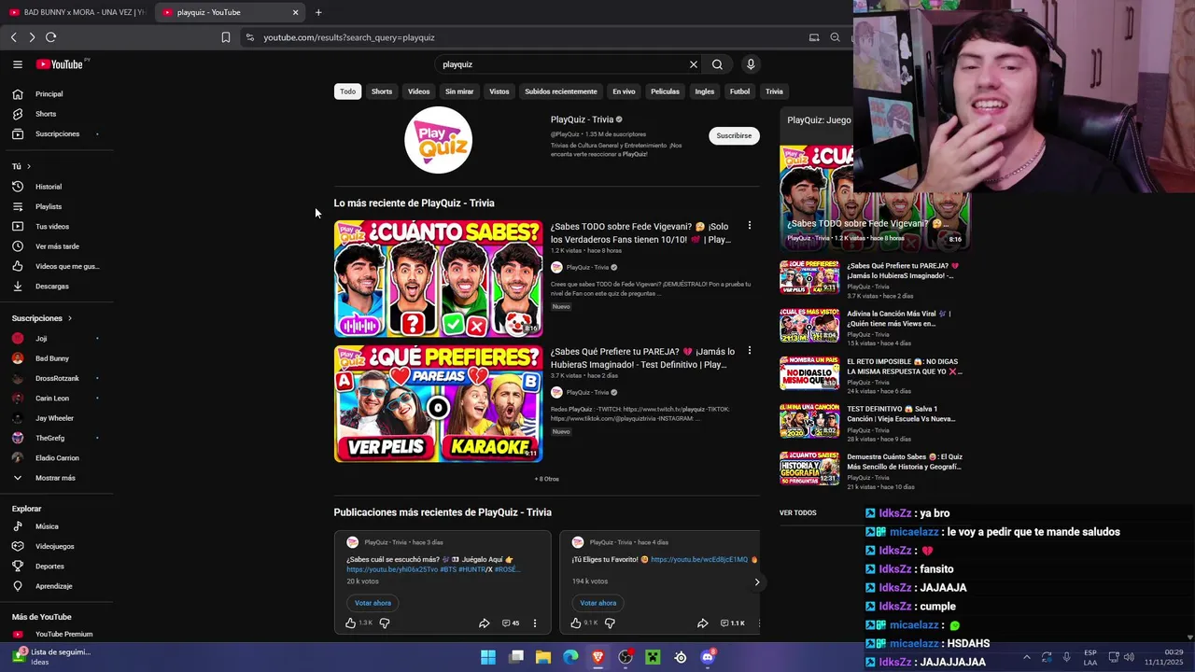Open PlayQuiz - Trivia channel name
This screenshot has height=672, width=1195.
tap(582, 119)
